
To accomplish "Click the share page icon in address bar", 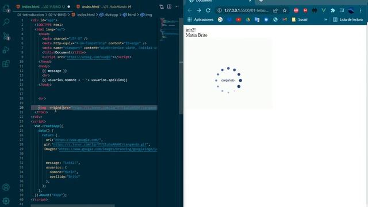I will pyautogui.click(x=275, y=10).
